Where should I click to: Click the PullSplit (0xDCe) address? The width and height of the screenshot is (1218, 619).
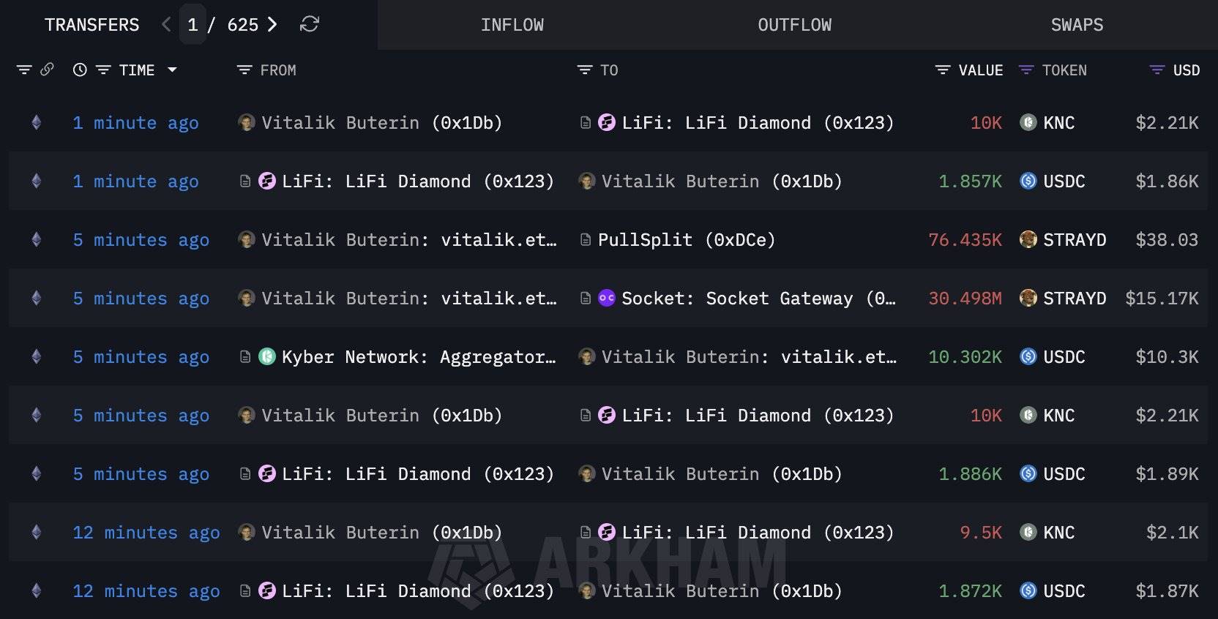(x=686, y=239)
